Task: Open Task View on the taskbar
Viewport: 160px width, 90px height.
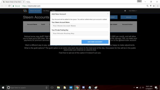Action: 52,87
